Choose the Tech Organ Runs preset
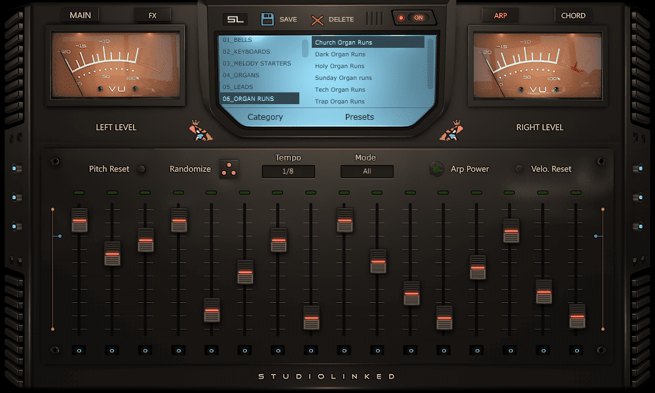The image size is (655, 393). click(368, 89)
